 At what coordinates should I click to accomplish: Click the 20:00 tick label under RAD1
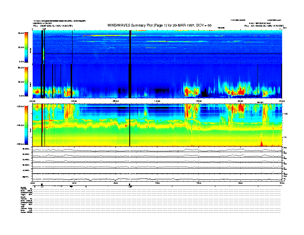pyautogui.click(x=240, y=101)
